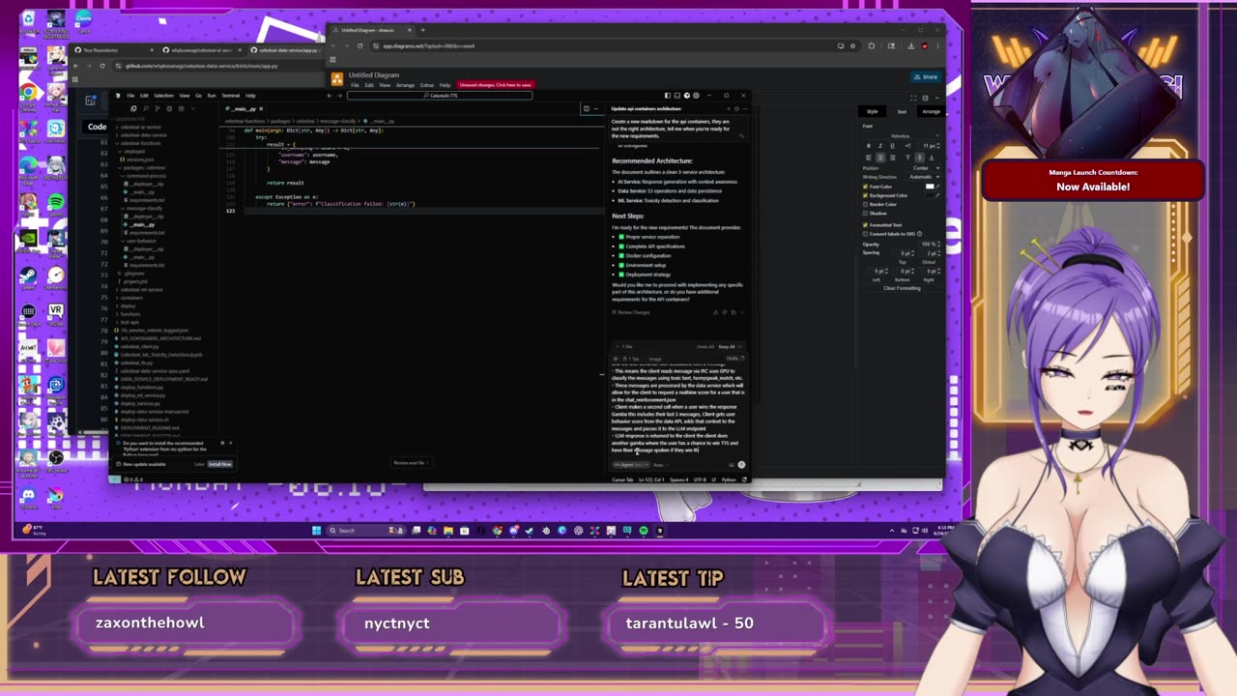Viewport: 1237px width, 696px height.
Task: Open Writing Direction dropdown set to Automatic
Action: pos(923,177)
